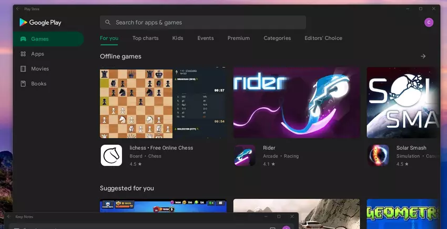Open the Solar Smash app icon
447x229 pixels.
378,155
